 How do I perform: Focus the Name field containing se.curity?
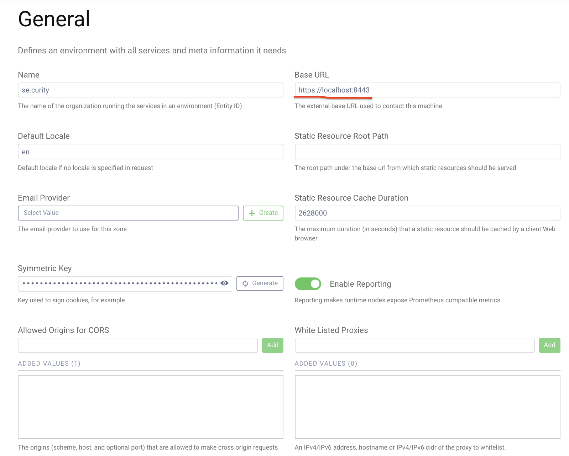(151, 90)
